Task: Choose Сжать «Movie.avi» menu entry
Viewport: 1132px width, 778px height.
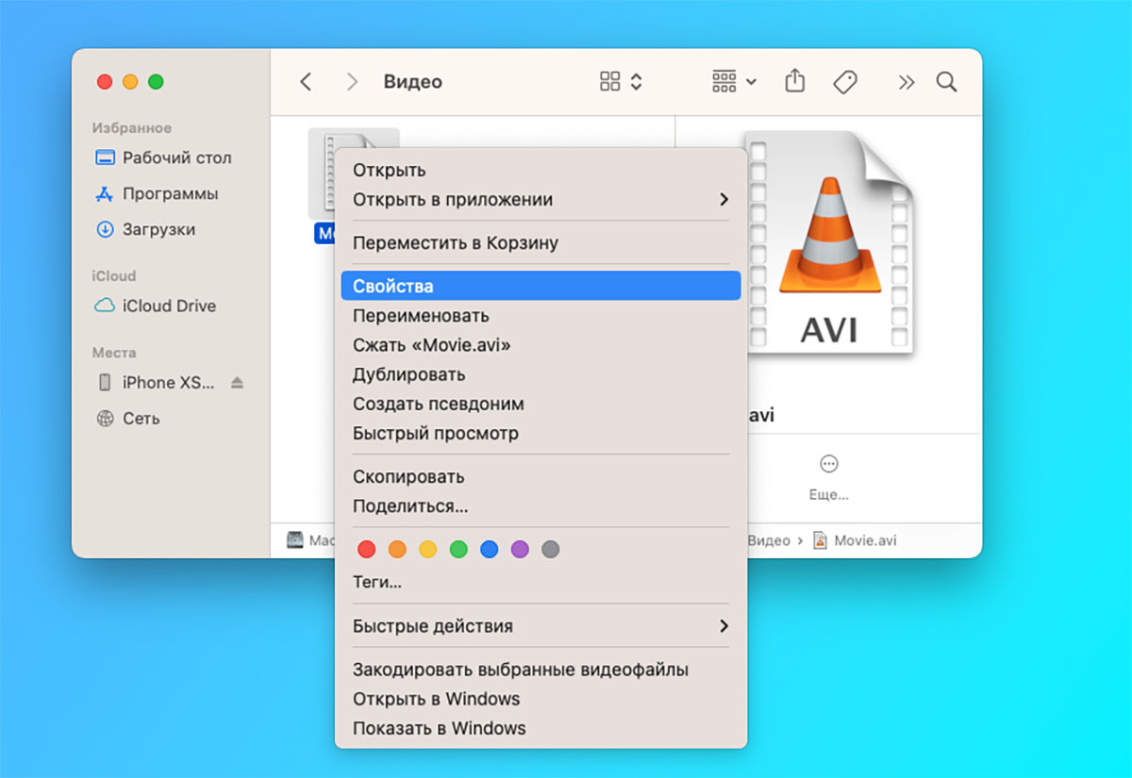Action: click(x=432, y=345)
